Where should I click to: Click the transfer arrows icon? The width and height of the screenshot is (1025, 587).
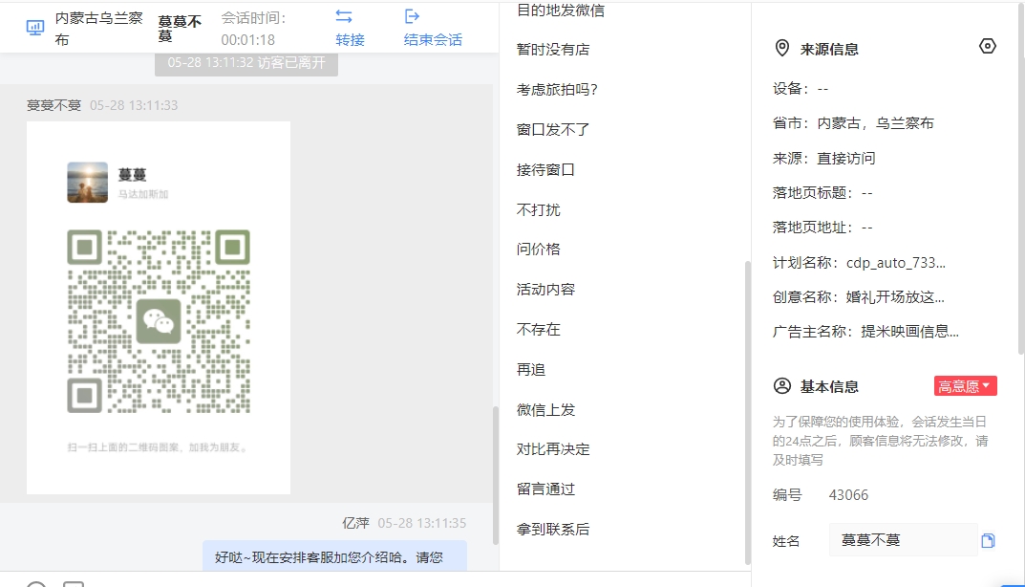344,16
